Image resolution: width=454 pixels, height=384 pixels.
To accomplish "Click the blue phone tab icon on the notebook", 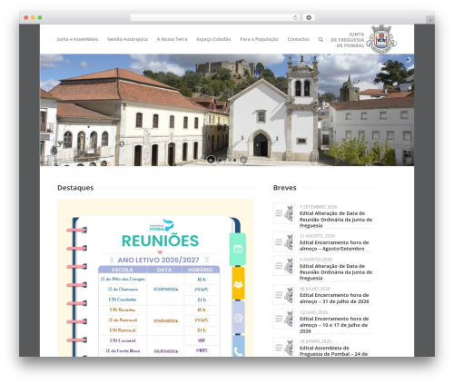I will [x=239, y=347].
